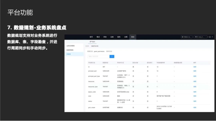Click 编辑 for the note row

pyautogui.click(x=195, y=96)
